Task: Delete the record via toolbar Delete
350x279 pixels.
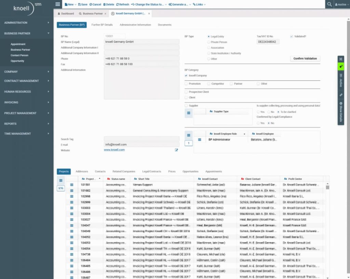Action: click(108, 4)
